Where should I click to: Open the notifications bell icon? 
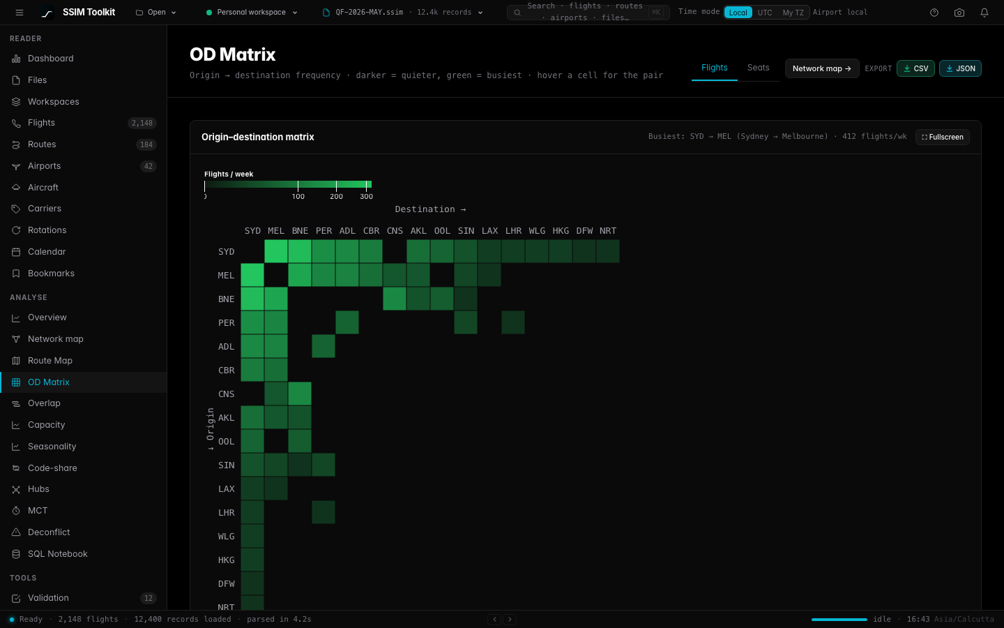(984, 13)
